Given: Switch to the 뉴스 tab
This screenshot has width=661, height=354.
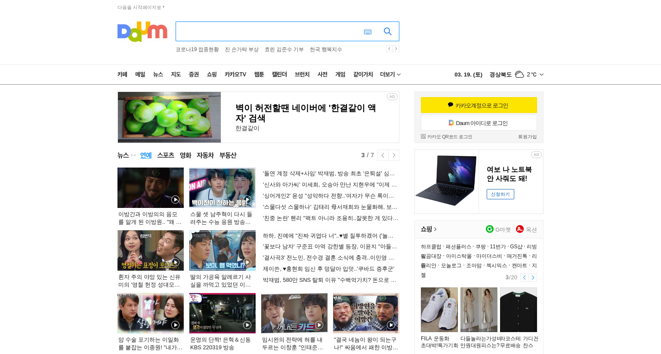Looking at the screenshot, I should click(x=123, y=155).
